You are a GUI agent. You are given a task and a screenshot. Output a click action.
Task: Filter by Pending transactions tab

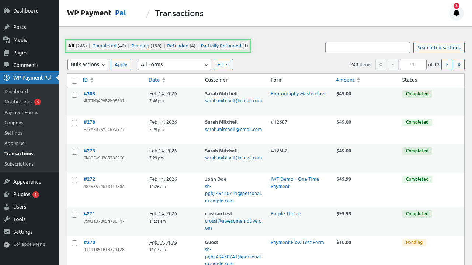click(x=140, y=46)
